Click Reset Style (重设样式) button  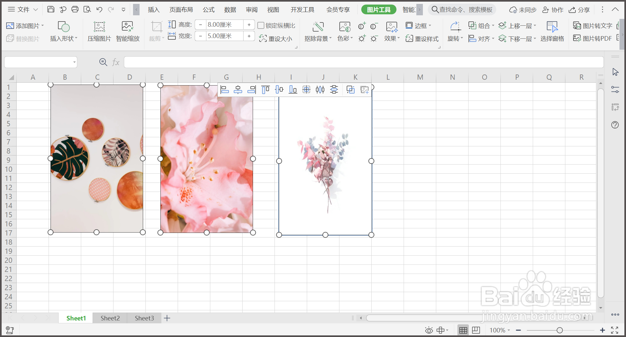coord(422,38)
